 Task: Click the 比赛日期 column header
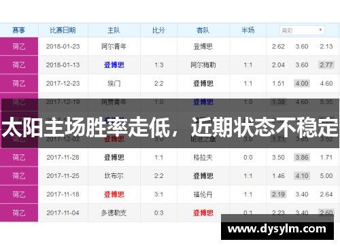click(63, 30)
